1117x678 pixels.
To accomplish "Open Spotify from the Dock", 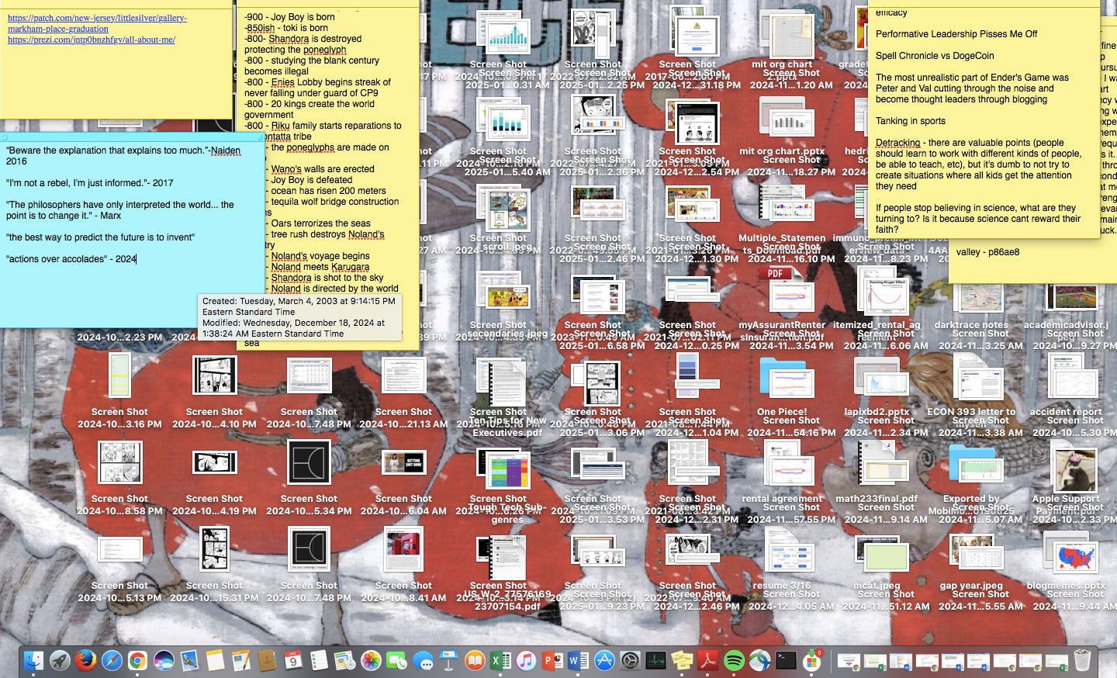I will click(734, 661).
